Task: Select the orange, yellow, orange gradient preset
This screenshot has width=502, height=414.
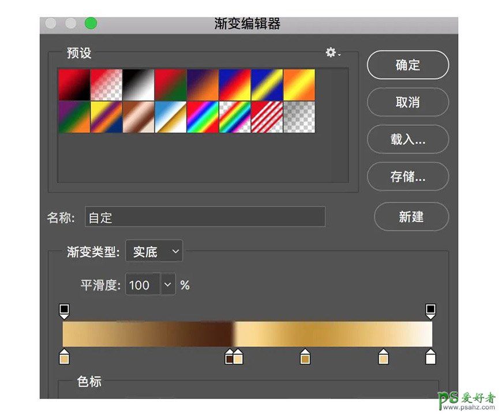Action: pyautogui.click(x=299, y=85)
